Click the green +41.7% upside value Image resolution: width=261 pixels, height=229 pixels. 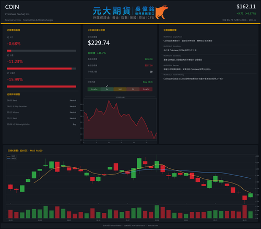[101, 53]
